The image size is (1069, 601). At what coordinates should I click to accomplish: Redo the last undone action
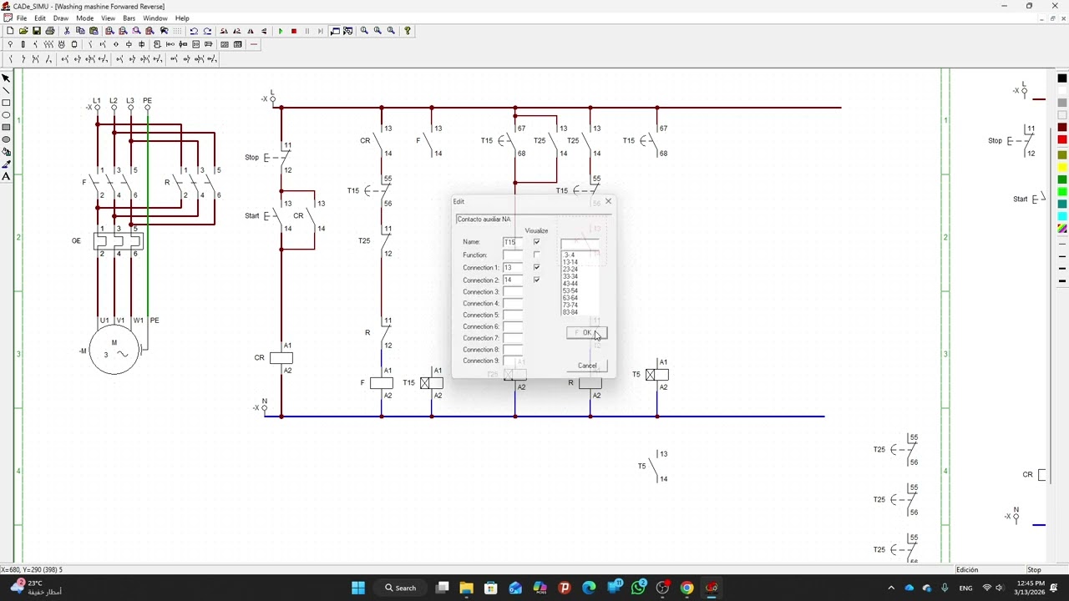click(207, 31)
